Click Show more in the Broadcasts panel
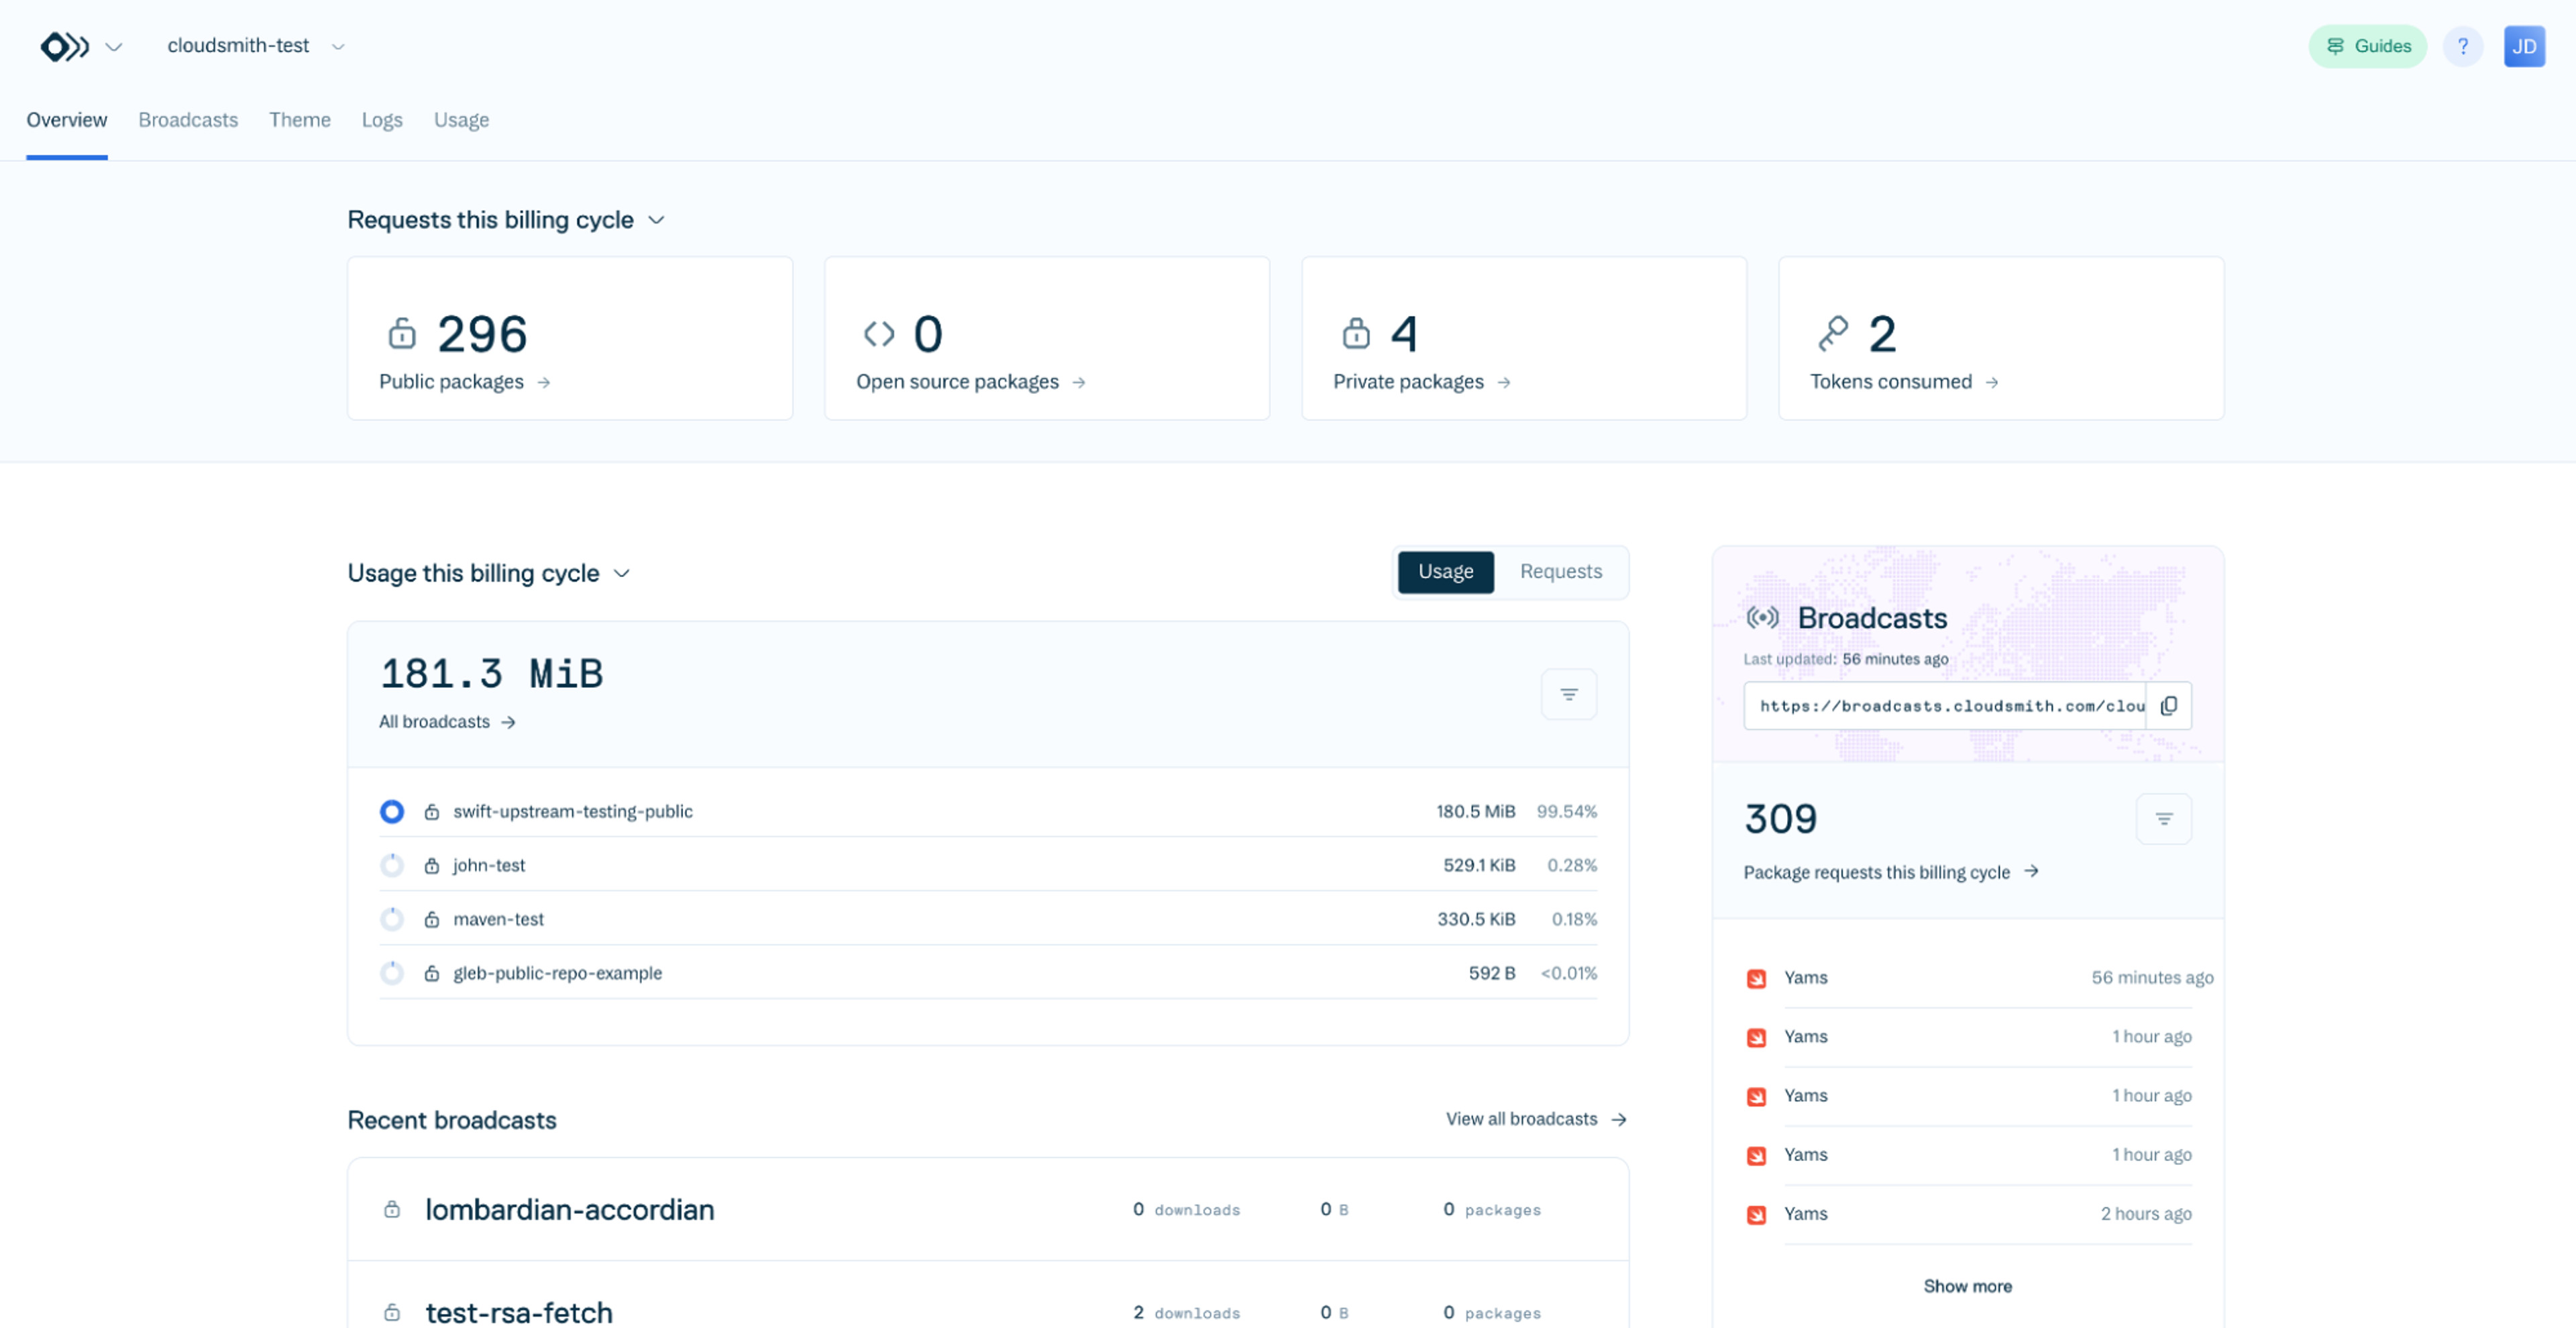2576x1328 pixels. (x=1967, y=1286)
